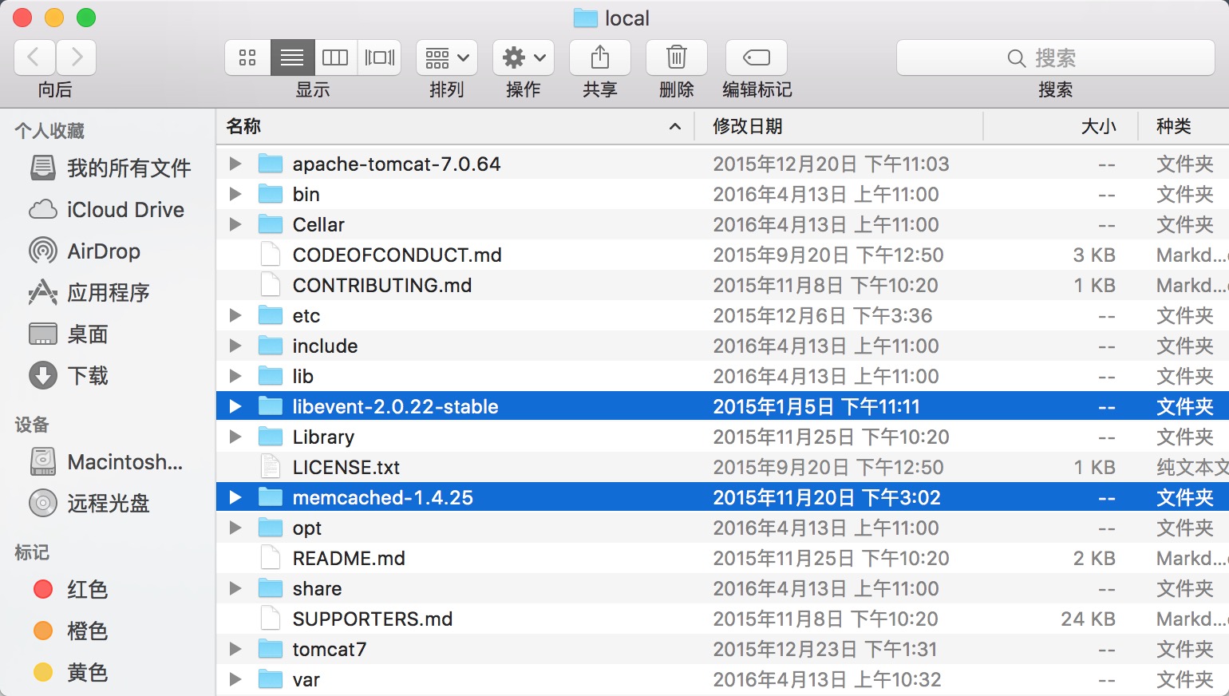Click the share (共享) toolbar icon
This screenshot has width=1229, height=696.
click(600, 57)
